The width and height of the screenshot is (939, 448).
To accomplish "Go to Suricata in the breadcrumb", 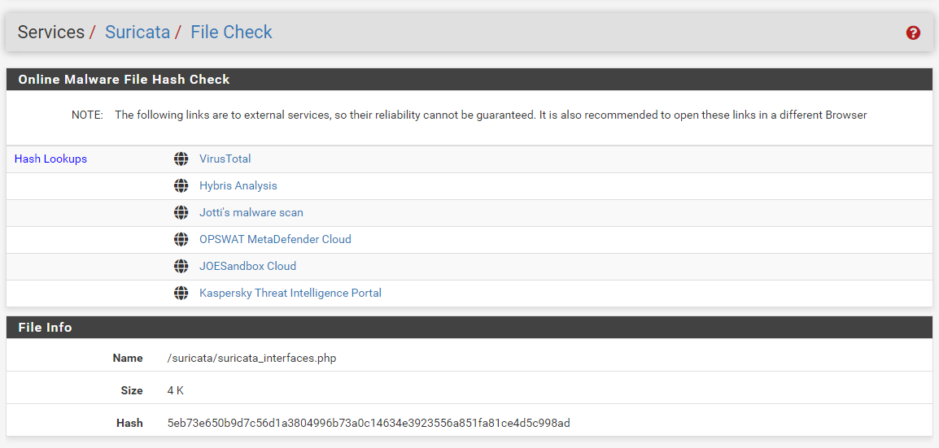I will [x=138, y=33].
